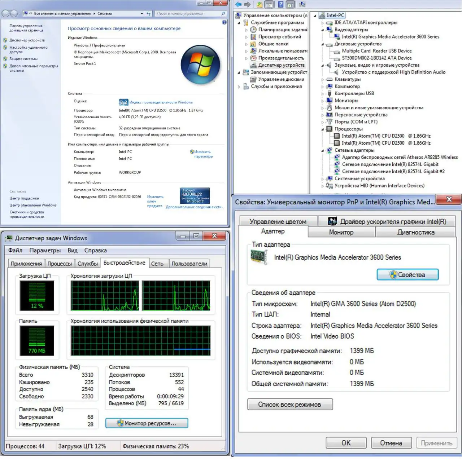Click the Сетевые адаптеры category icon
The image size is (462, 459).
pyautogui.click(x=329, y=150)
